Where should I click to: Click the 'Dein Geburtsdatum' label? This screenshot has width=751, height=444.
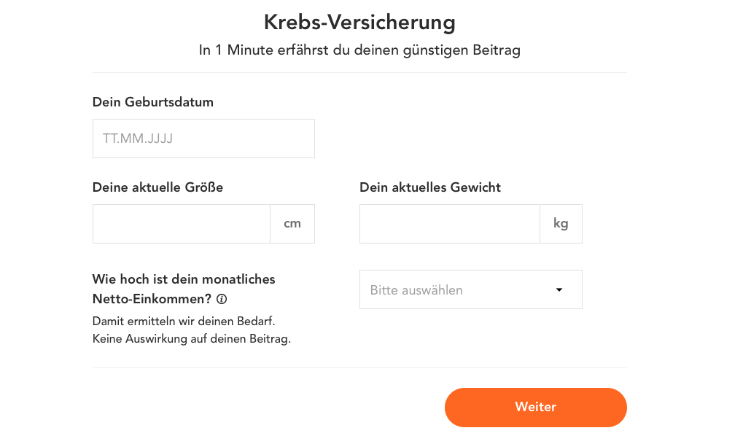point(153,102)
